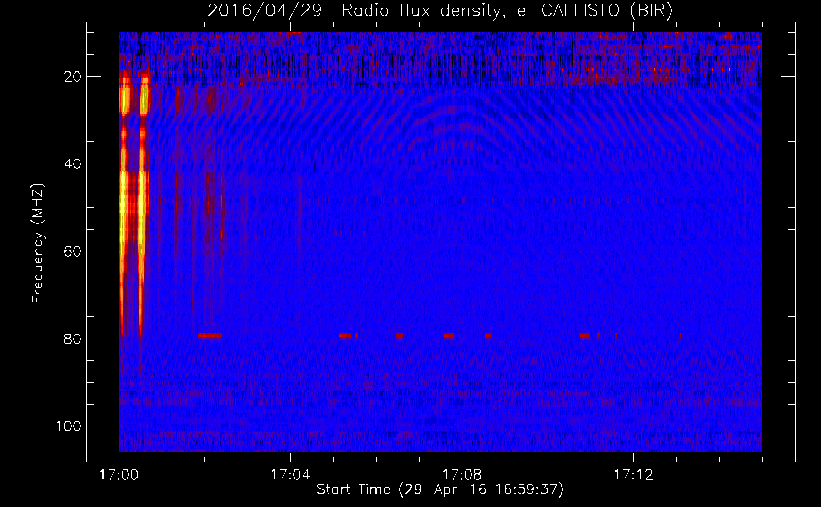This screenshot has width=821, height=507.
Task: Click the 80 MHz frequency tick label
Action: point(73,339)
